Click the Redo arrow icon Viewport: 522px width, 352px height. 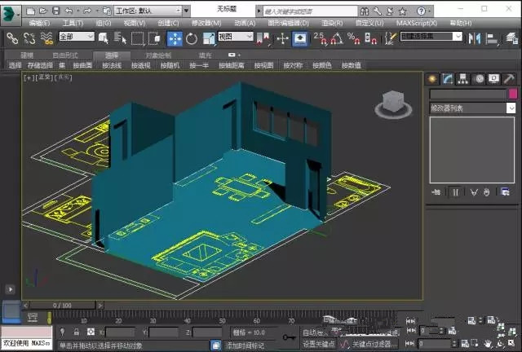87,11
